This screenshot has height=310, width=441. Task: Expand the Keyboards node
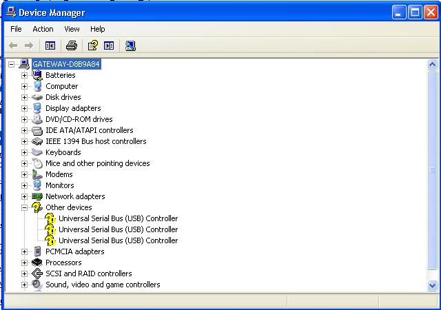(25, 152)
